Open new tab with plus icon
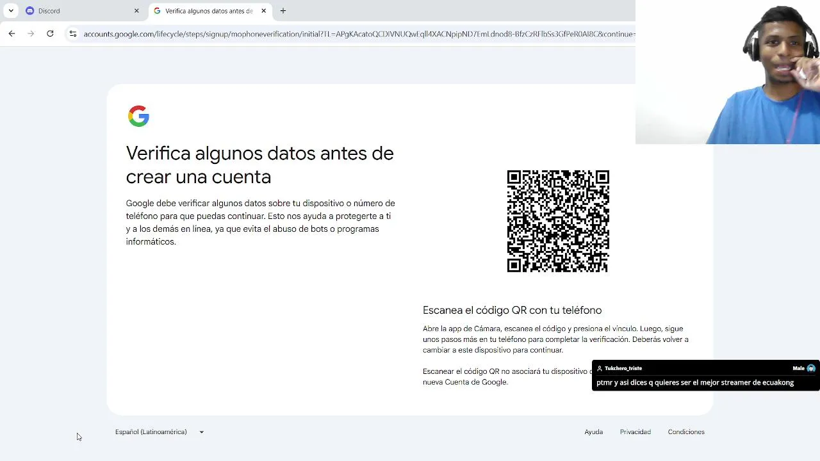The height and width of the screenshot is (461, 820). pos(283,11)
